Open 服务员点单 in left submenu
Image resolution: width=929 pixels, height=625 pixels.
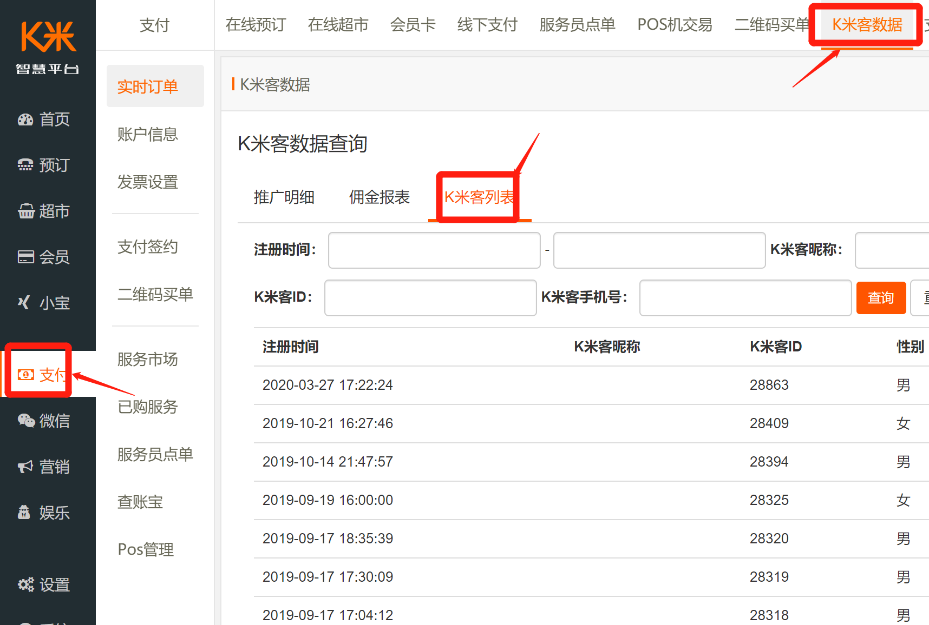click(x=155, y=454)
